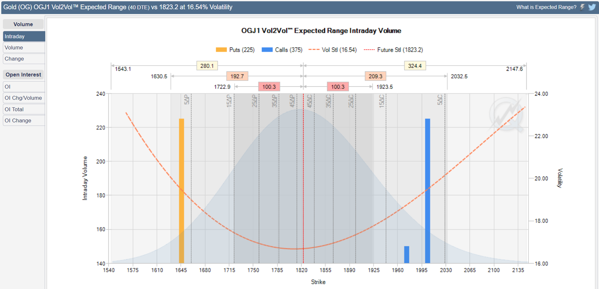Screen dimensions: 599x289
Task: Toggle the Future Stl (1823.2) legend entry
Action: coord(393,50)
